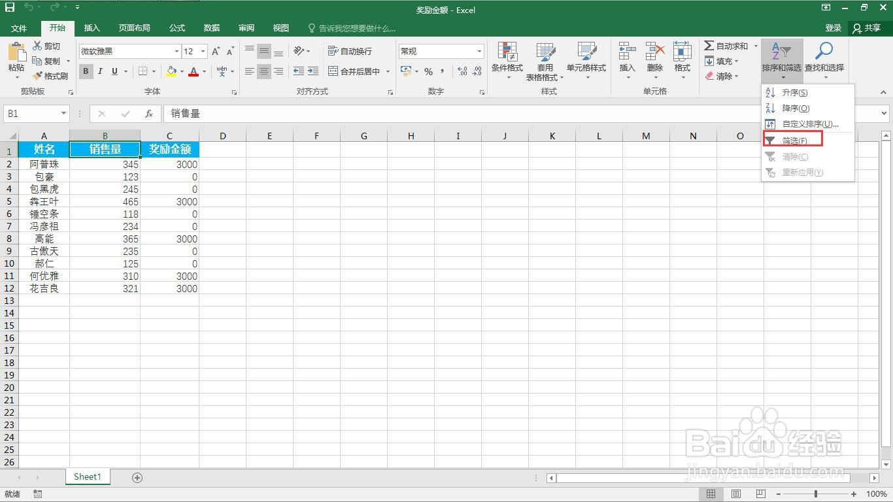
Task: Click the Name Box showing B1
Action: tap(37, 114)
